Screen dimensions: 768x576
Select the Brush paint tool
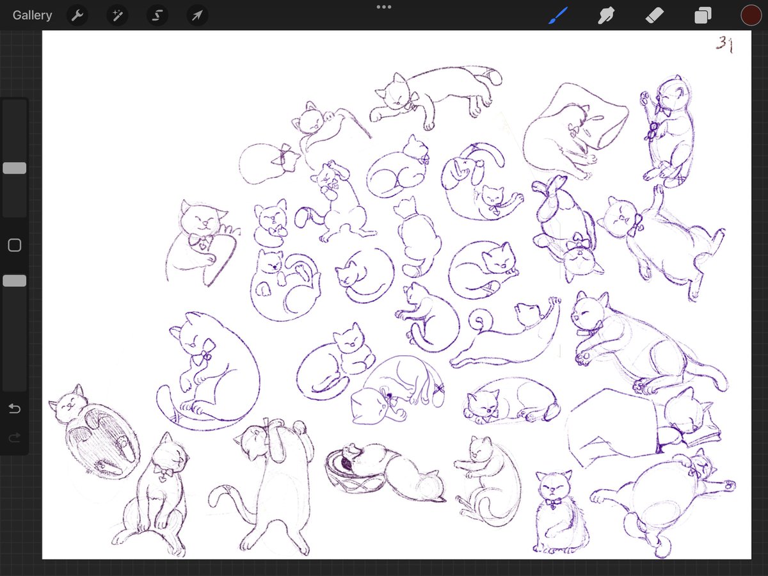(558, 15)
